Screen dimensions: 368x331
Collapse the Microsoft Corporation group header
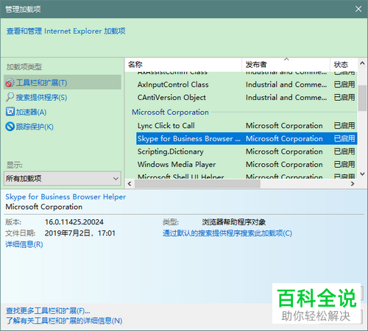(x=170, y=112)
